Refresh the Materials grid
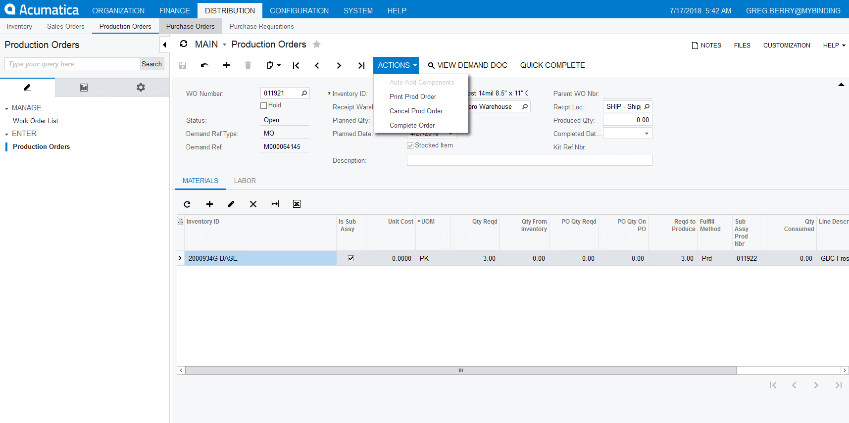The image size is (849, 423). click(x=187, y=204)
